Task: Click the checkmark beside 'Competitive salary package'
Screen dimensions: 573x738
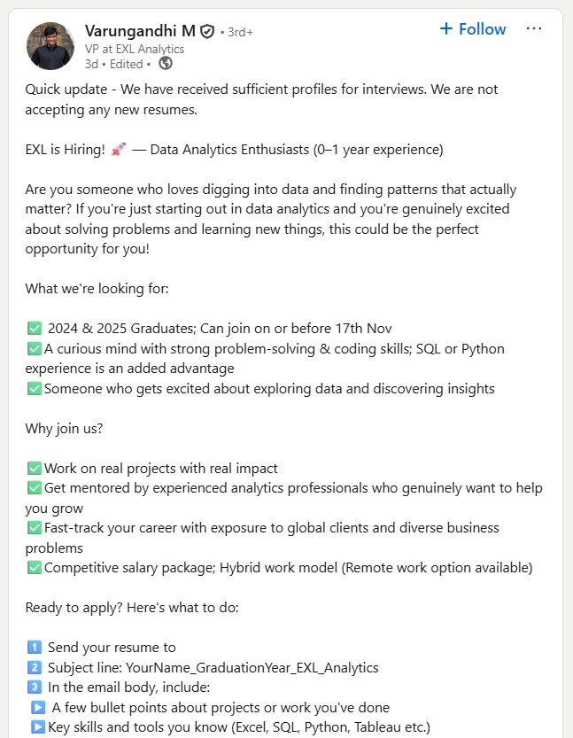Action: pos(35,568)
